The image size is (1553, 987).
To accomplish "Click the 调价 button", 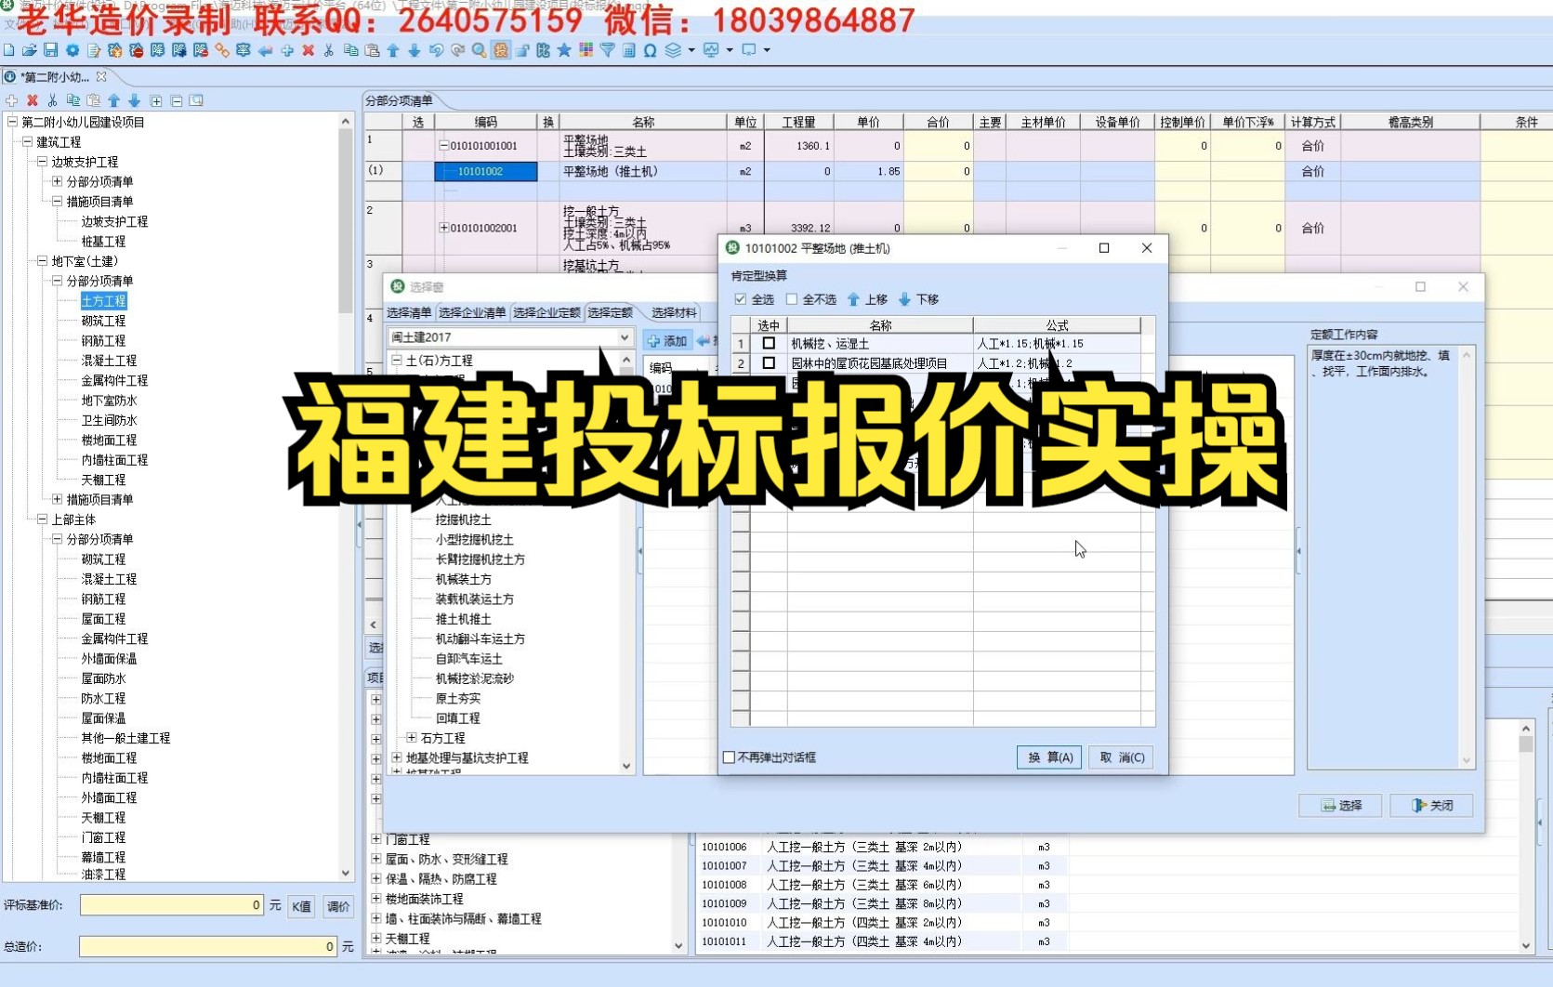I will [338, 906].
